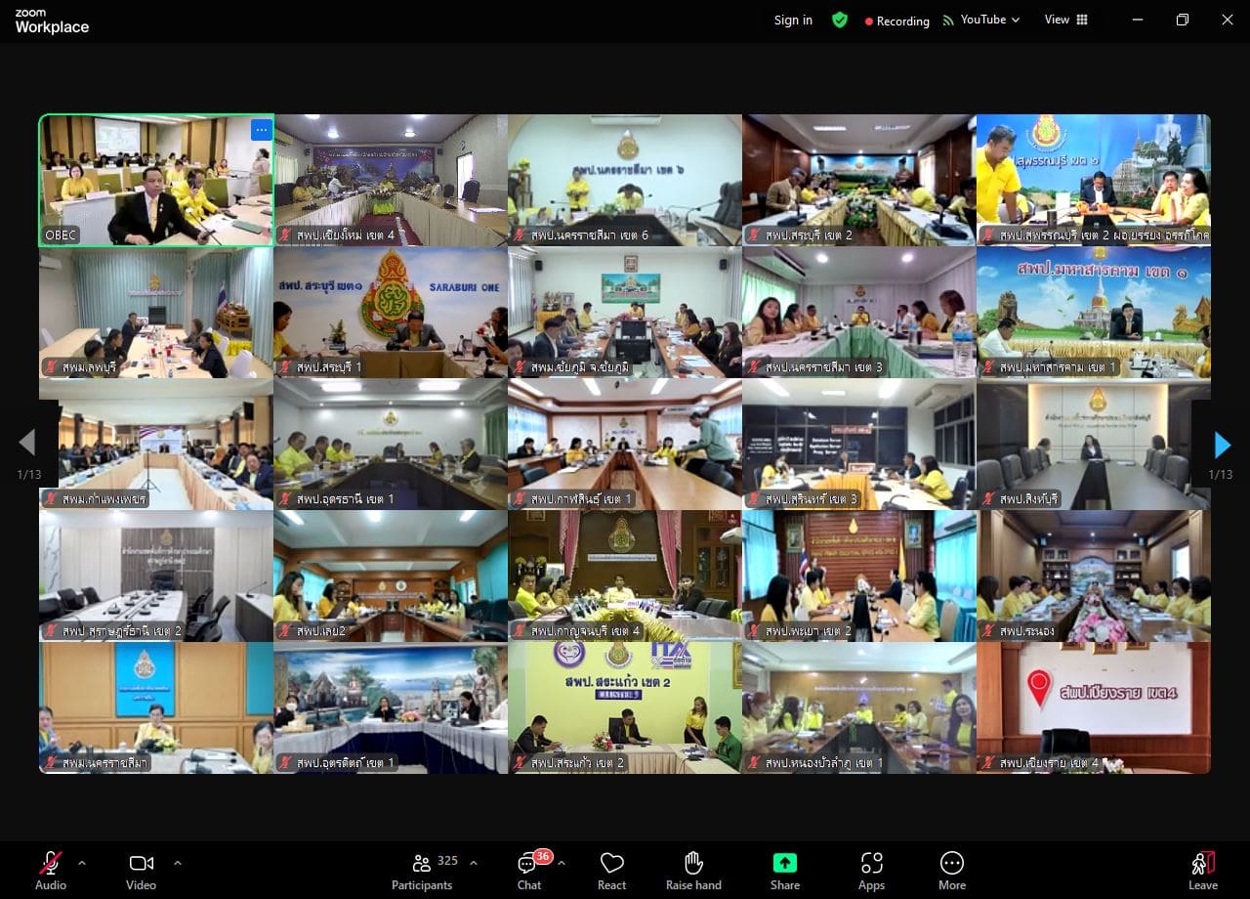Expand audio options arrow next to Audio

pos(82,863)
